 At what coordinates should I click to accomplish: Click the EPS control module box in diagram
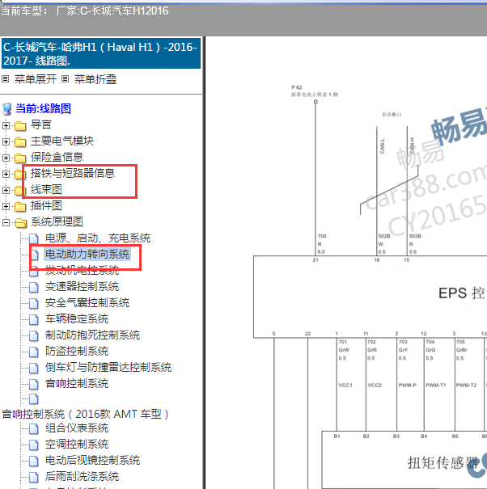pos(370,297)
